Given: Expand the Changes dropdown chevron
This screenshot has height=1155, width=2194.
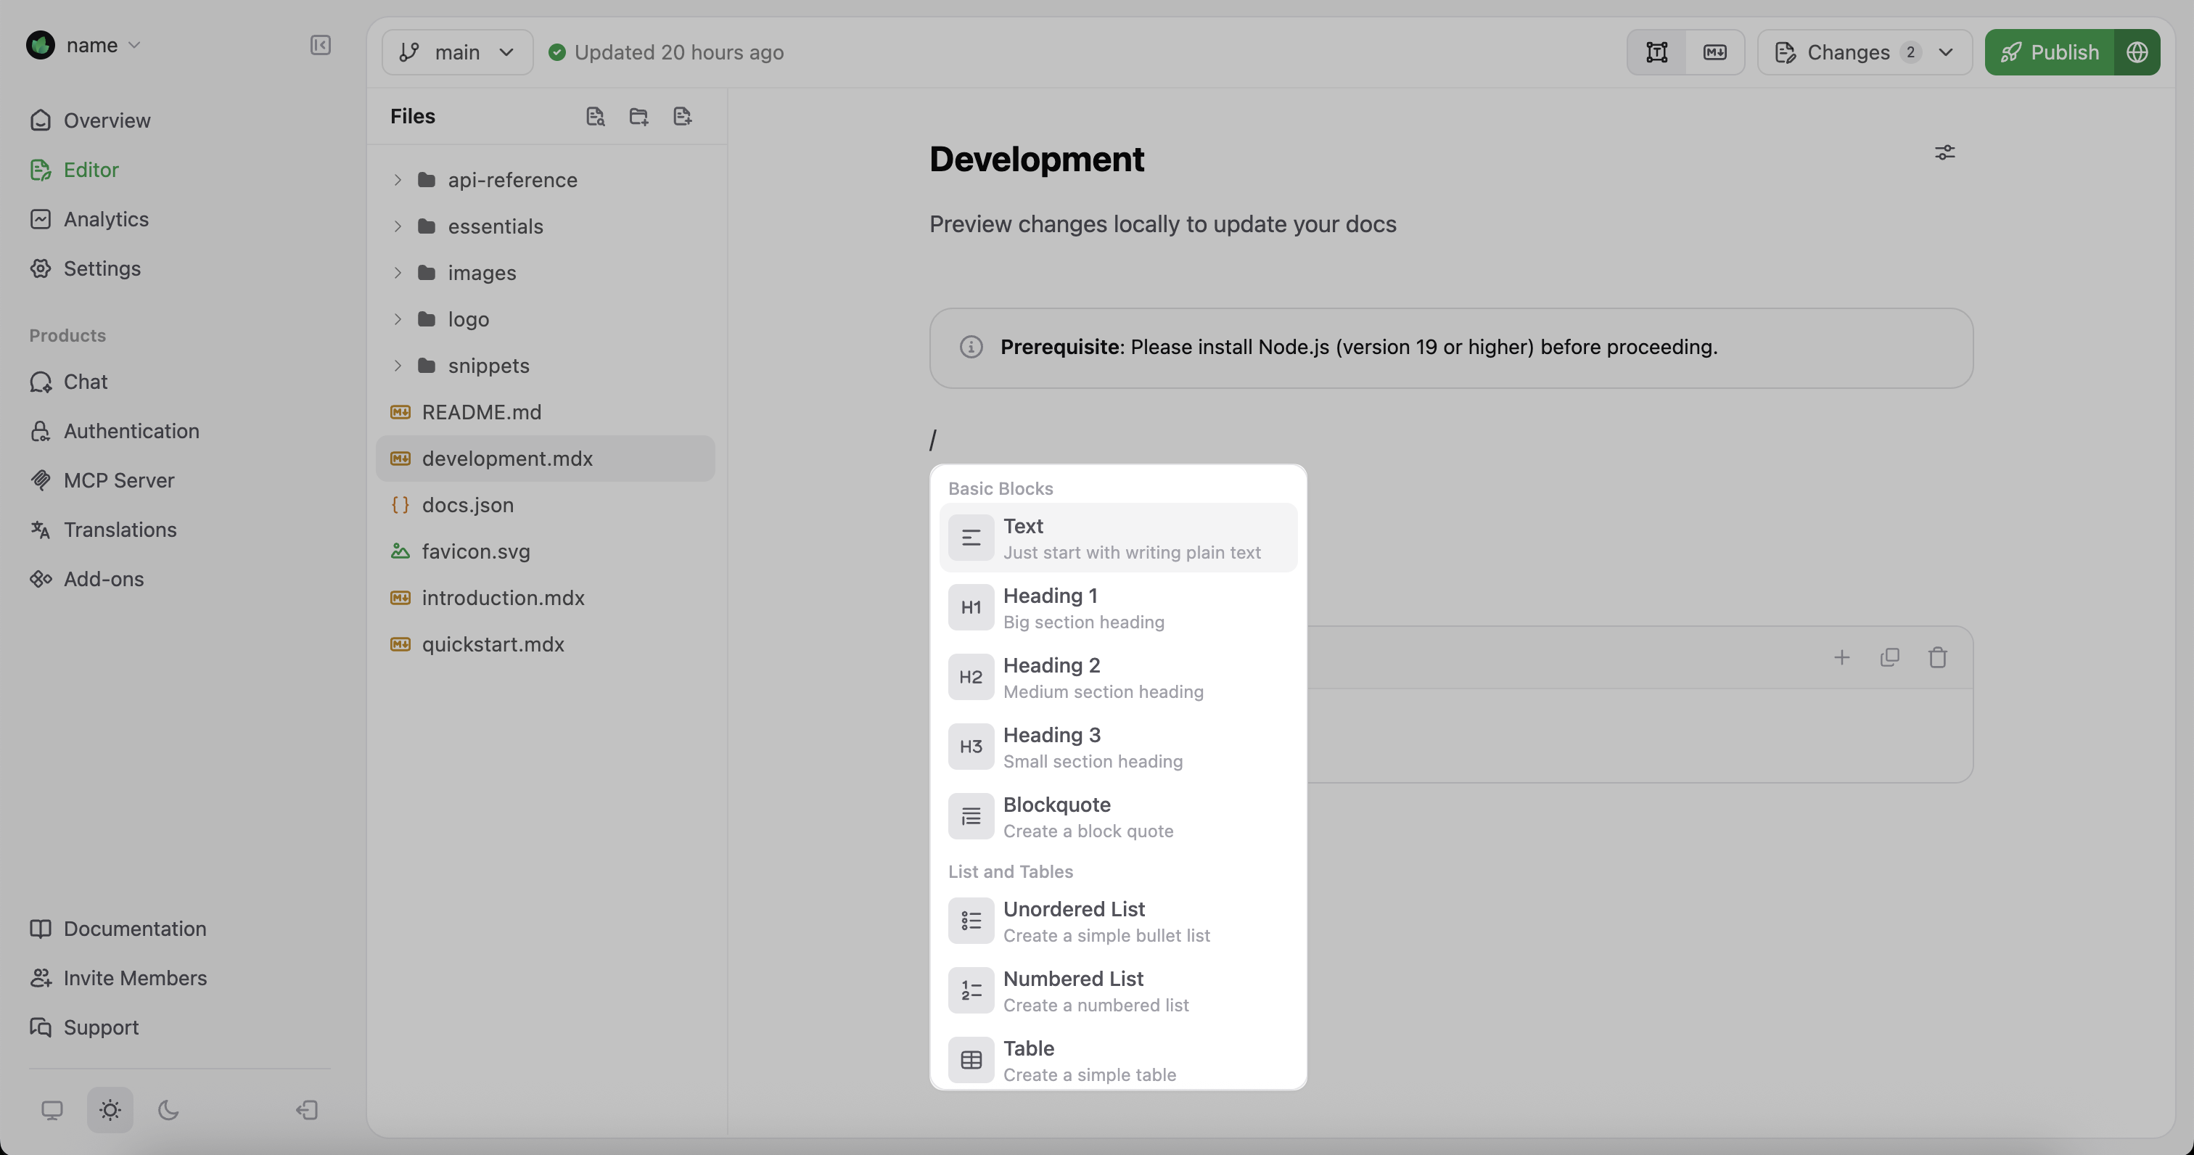Looking at the screenshot, I should (x=1946, y=52).
